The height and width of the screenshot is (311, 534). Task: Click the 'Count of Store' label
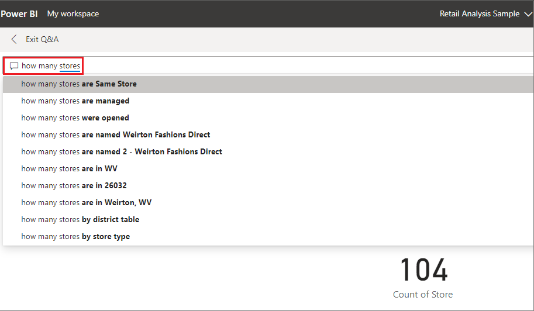423,295
